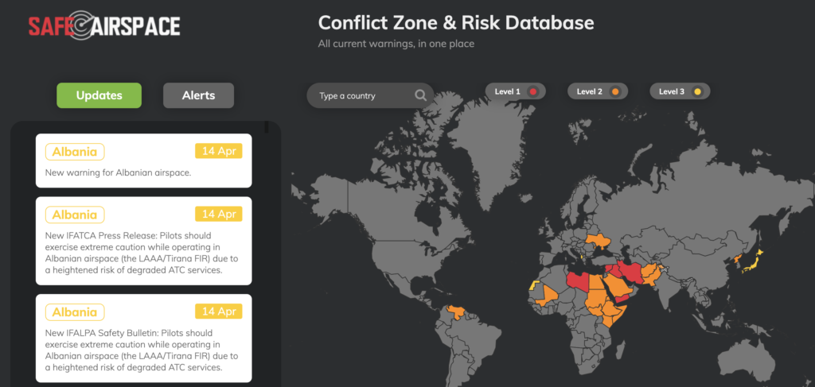The height and width of the screenshot is (387, 815).
Task: Click the Safe Airspace radar logo
Action: point(104,27)
